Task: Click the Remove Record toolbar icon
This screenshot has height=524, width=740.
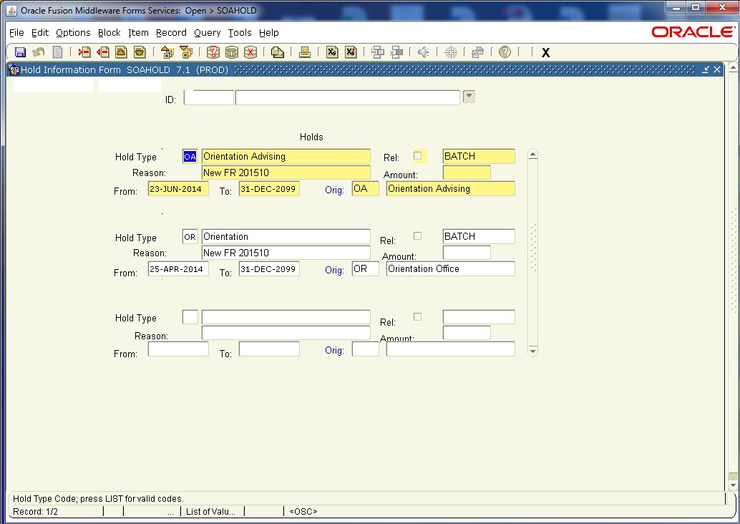Action: (x=102, y=52)
